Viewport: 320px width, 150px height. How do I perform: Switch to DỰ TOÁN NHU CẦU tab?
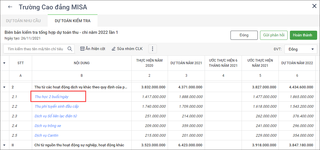point(23,21)
